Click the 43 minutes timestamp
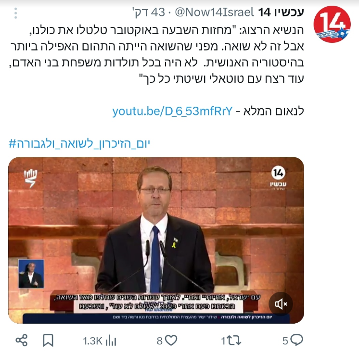This screenshot has width=359, height=353. click(149, 12)
